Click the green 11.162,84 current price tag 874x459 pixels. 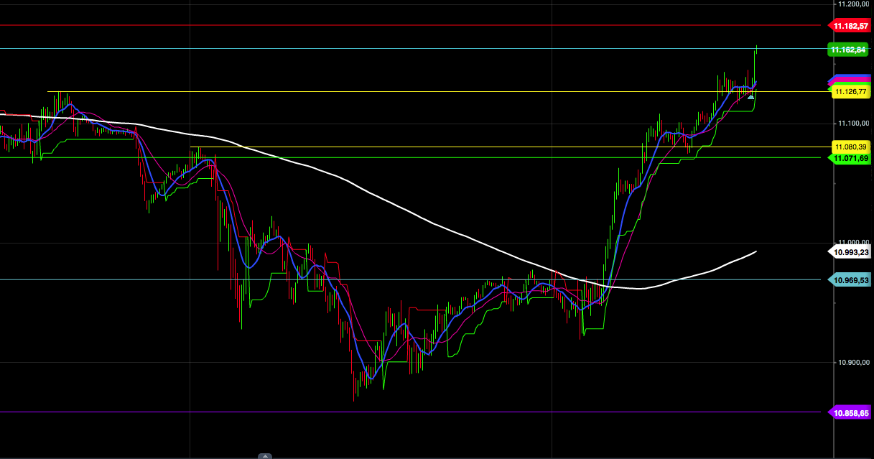(850, 50)
